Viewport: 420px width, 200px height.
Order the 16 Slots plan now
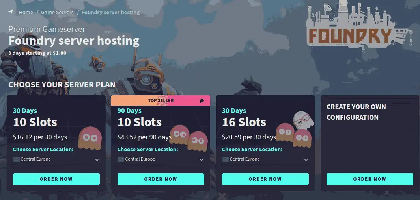click(x=265, y=179)
